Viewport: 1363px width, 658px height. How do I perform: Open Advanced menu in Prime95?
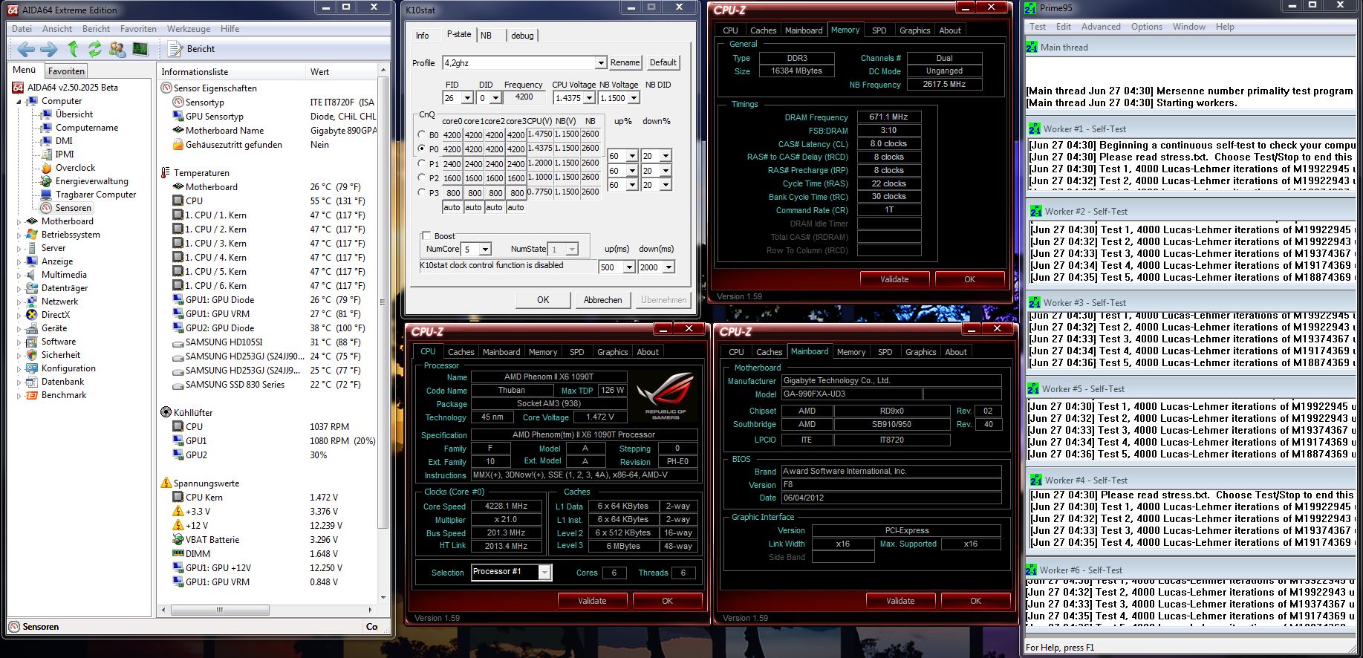[x=1101, y=27]
